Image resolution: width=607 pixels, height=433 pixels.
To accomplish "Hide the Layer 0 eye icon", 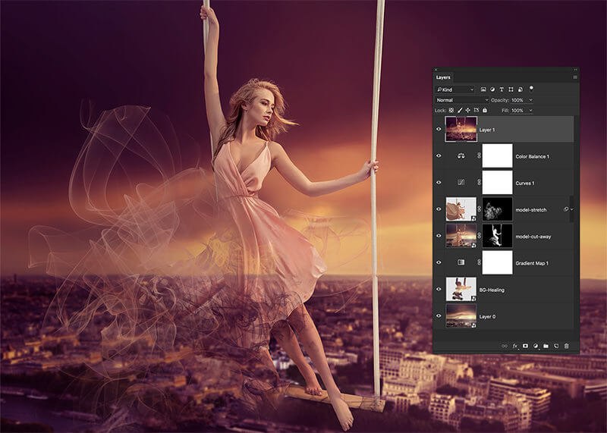I will [439, 315].
